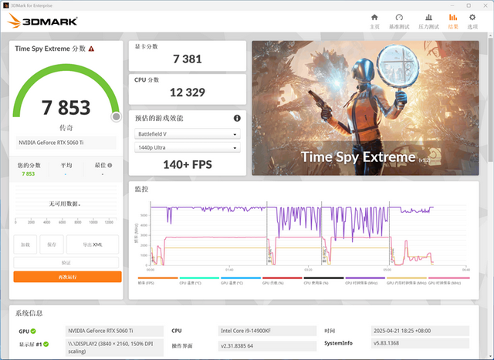Viewport: 494px width, 360px height.
Task: Click the SystemInfo version v5.83.1368
Action: [x=420, y=343]
